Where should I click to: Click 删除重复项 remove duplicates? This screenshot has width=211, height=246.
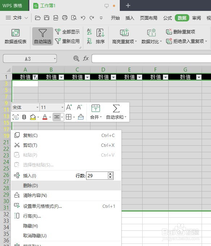(181, 32)
